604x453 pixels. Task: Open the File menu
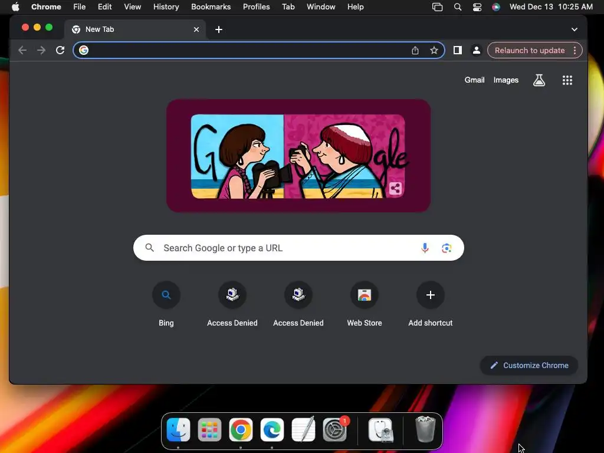pos(80,7)
